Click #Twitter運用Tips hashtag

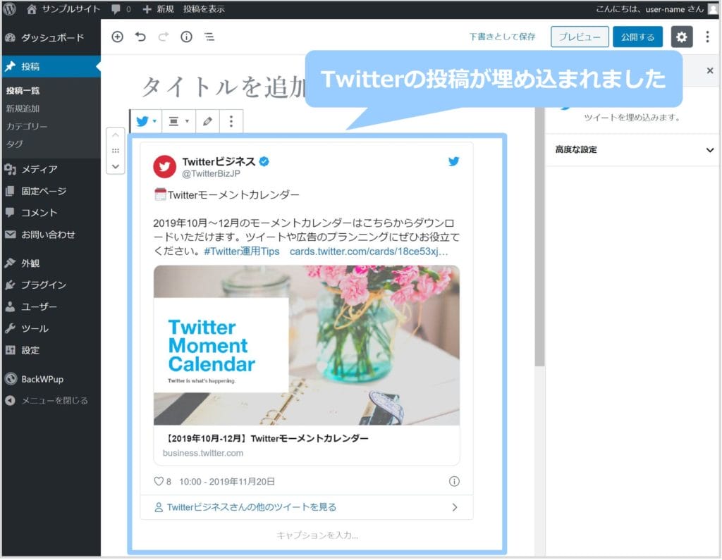coord(242,251)
